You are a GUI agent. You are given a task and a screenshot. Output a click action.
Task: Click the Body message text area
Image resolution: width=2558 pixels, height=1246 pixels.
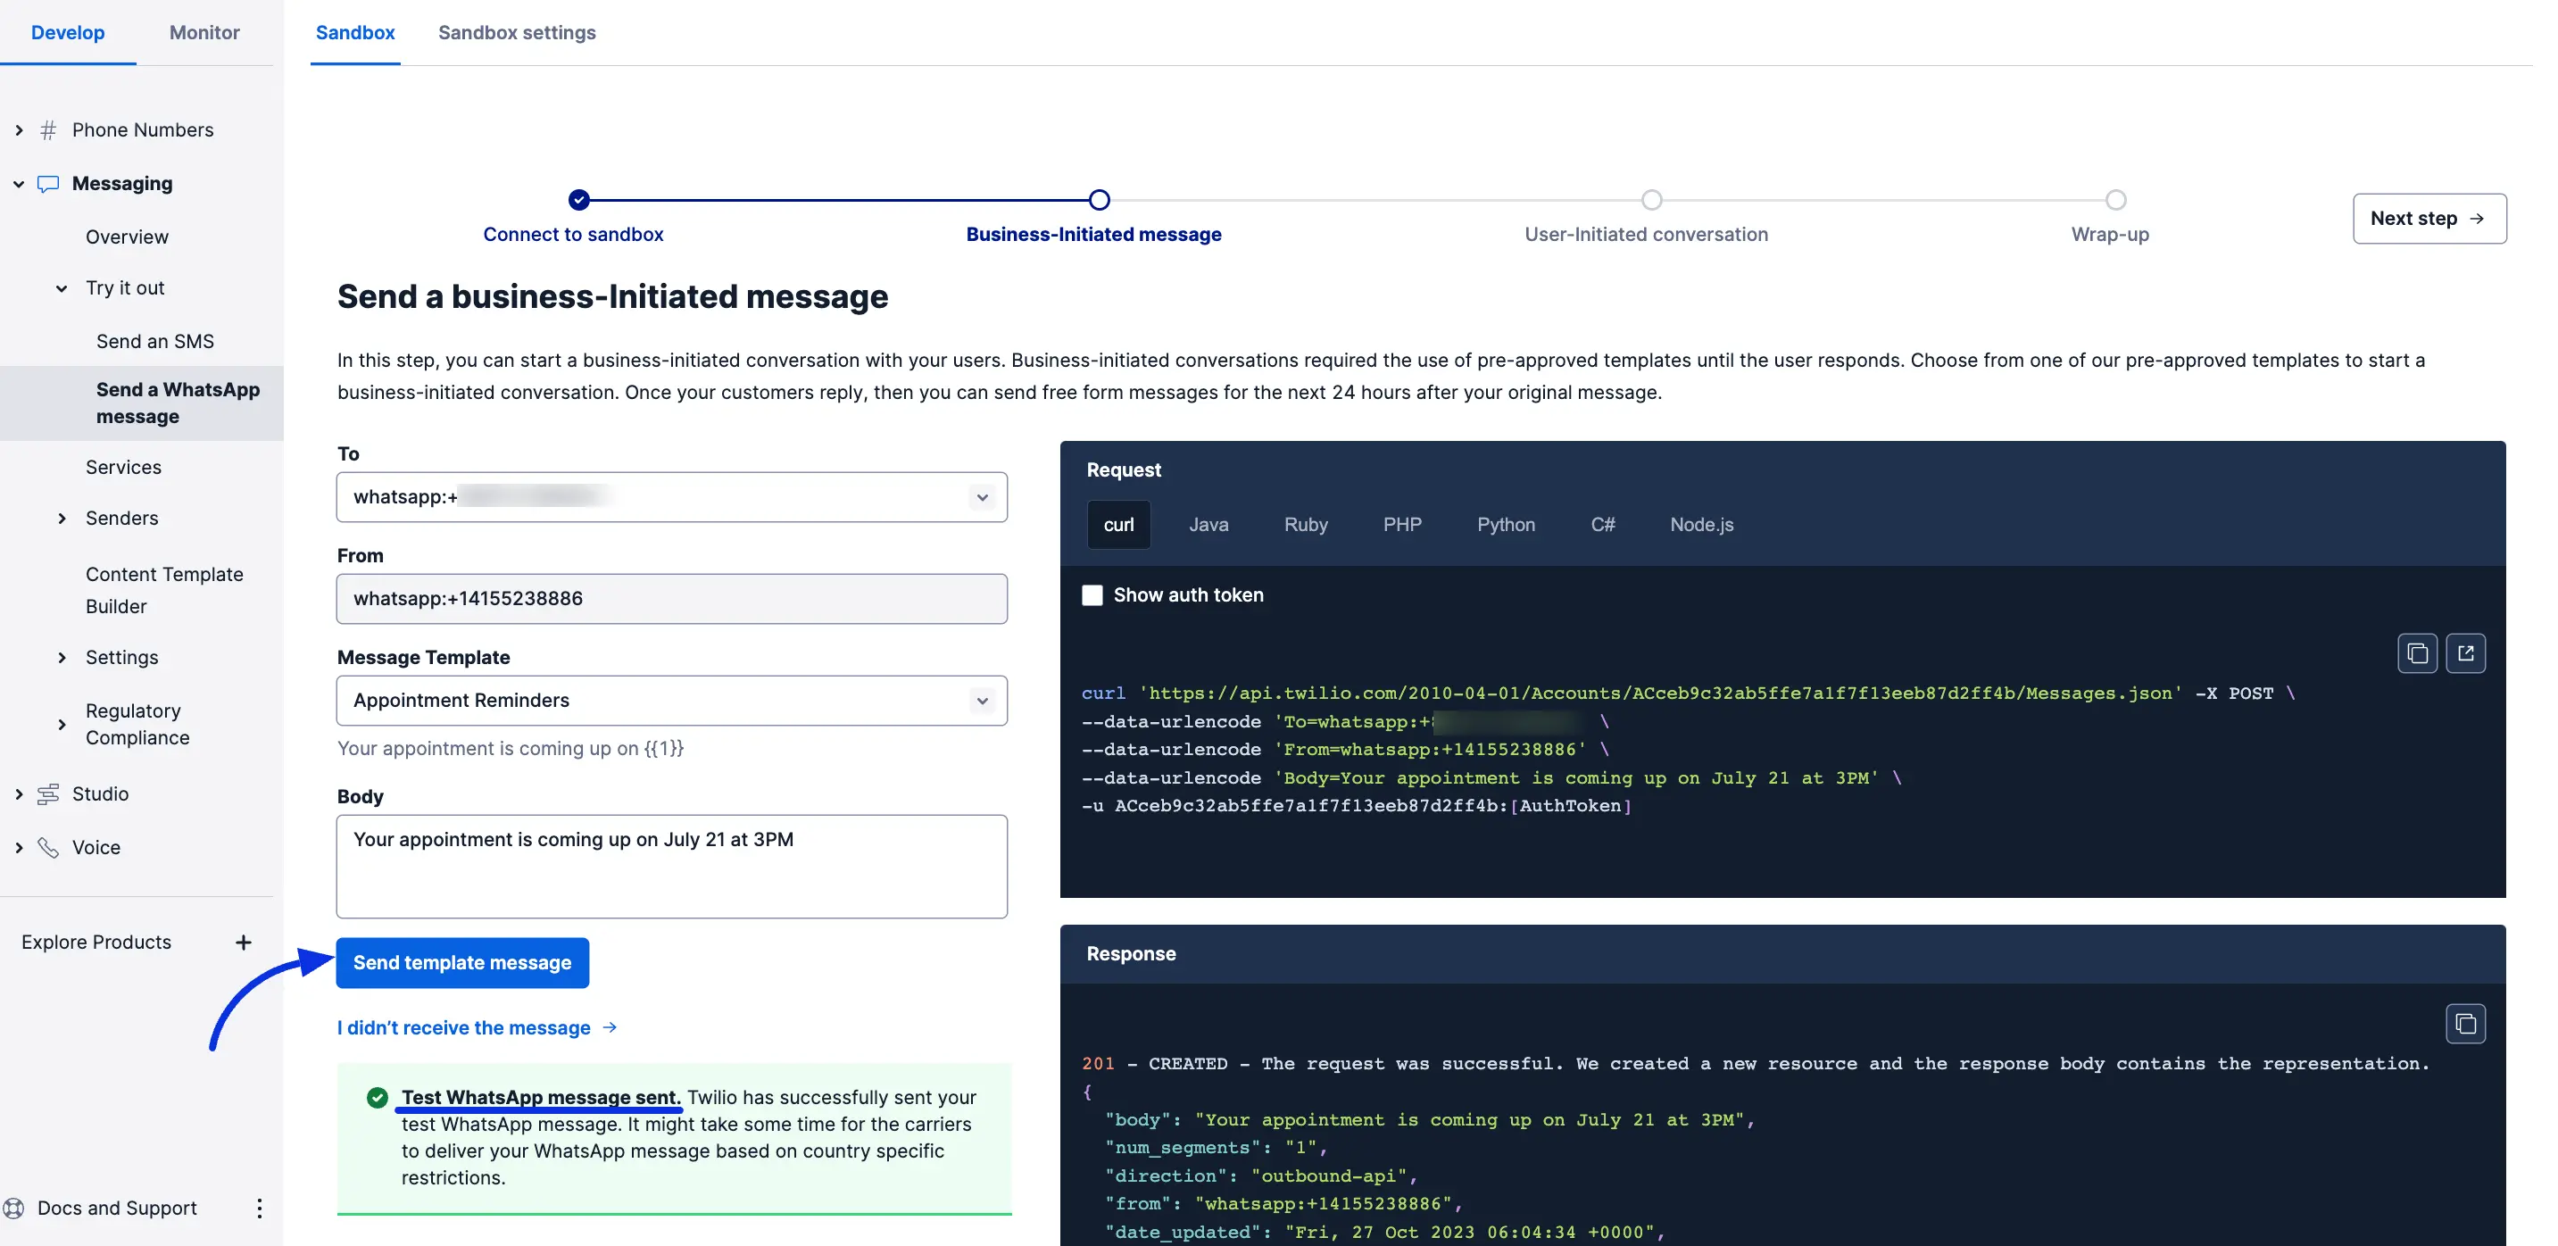point(672,867)
